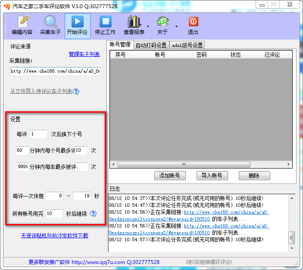This screenshot has width=303, height=270.
Task: Click the 状态 column header
Action: tap(239, 55)
